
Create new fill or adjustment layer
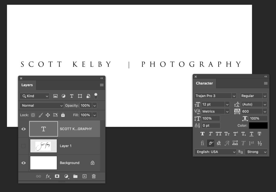pos(66,176)
